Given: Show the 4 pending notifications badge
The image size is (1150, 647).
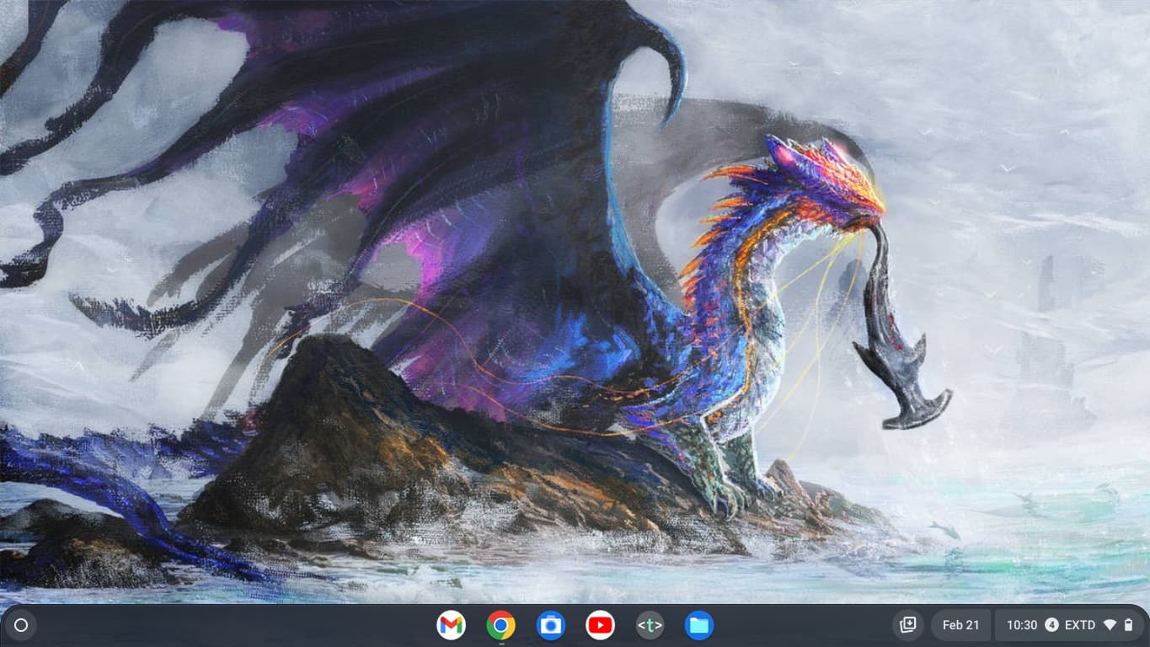Looking at the screenshot, I should coord(1051,625).
